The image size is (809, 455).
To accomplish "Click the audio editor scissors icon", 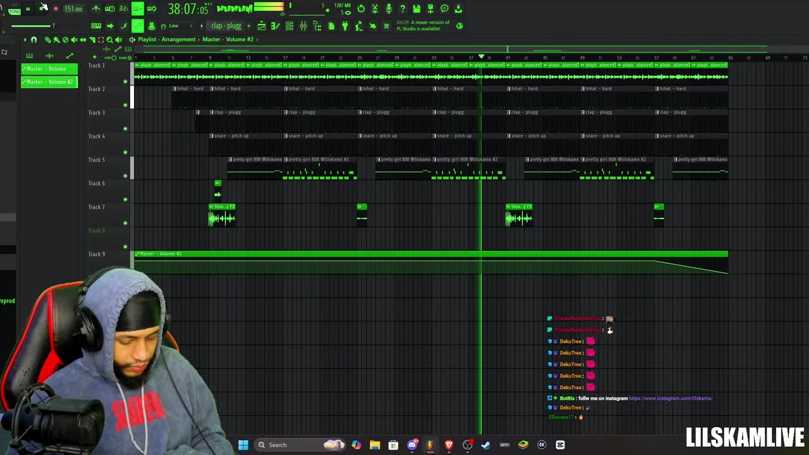I will (375, 9).
